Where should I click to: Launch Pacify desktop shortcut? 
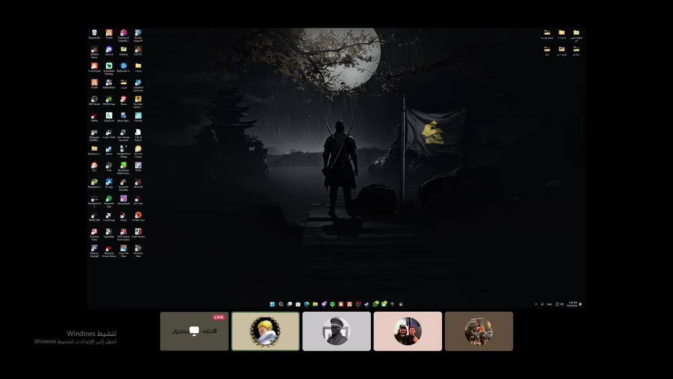tap(124, 216)
